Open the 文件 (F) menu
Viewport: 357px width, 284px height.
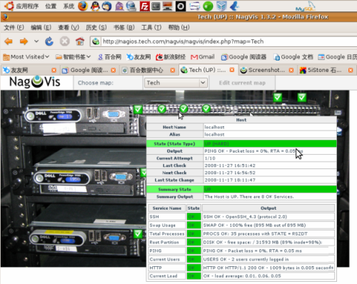(x=14, y=28)
